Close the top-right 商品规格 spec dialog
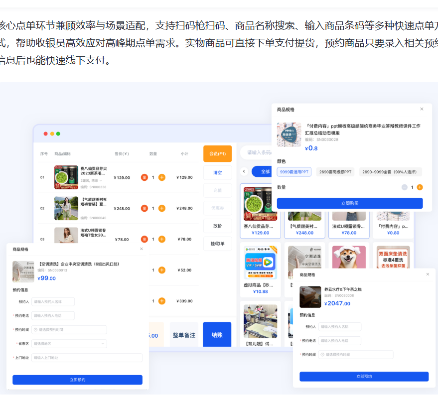Viewport: 438px width, 402px height. (x=422, y=109)
